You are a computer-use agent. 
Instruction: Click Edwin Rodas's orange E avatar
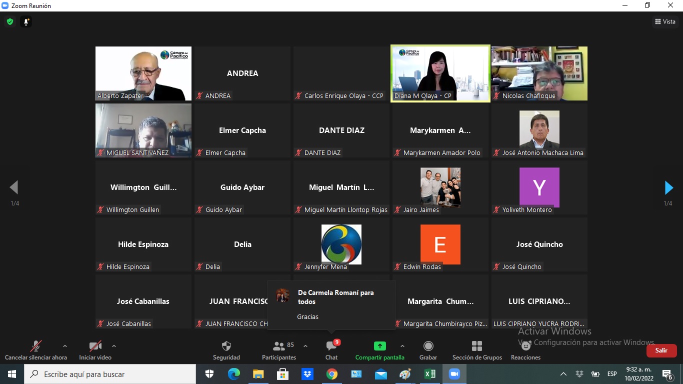point(440,244)
